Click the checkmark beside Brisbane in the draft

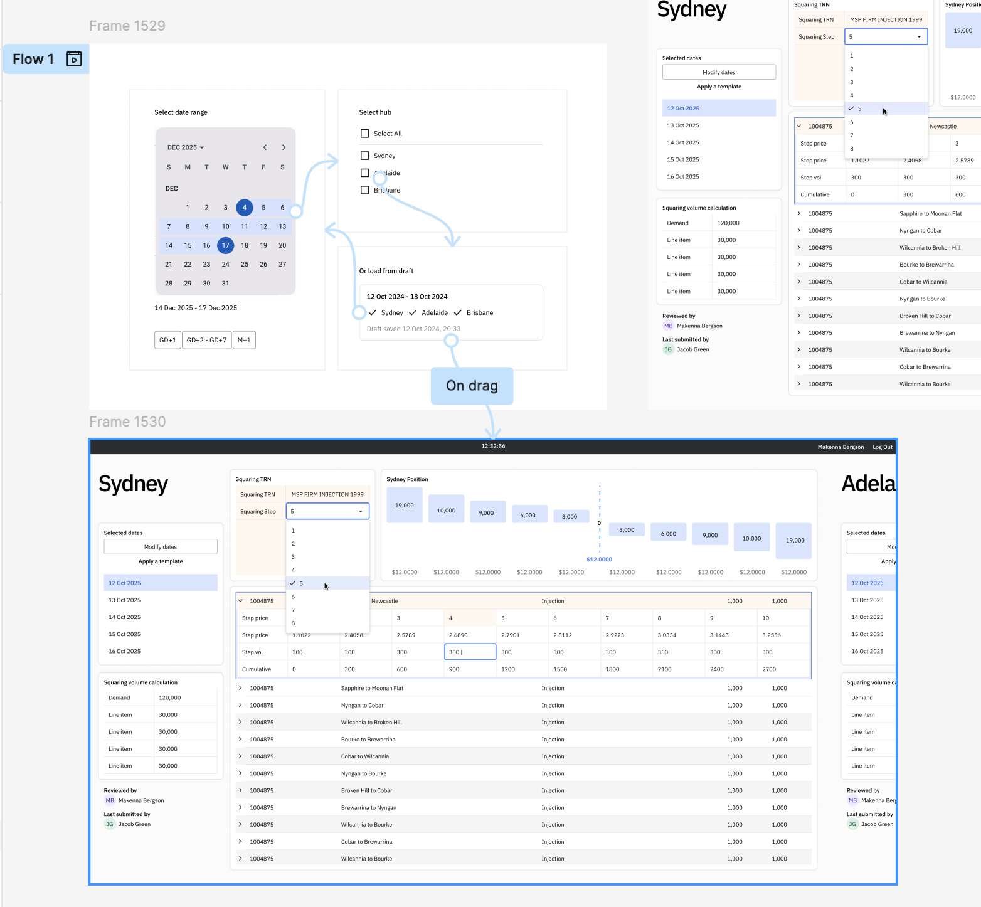(x=458, y=312)
